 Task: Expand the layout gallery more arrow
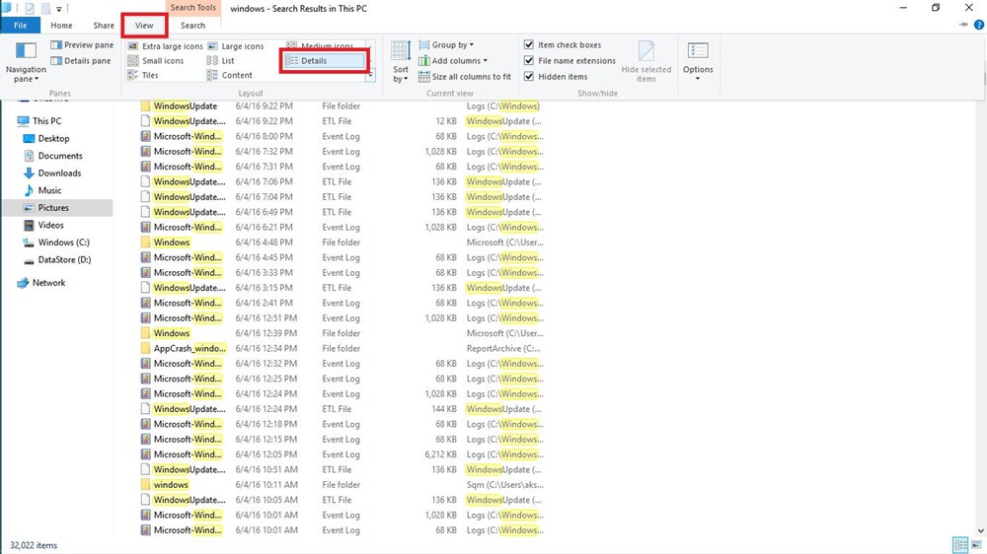coord(371,76)
